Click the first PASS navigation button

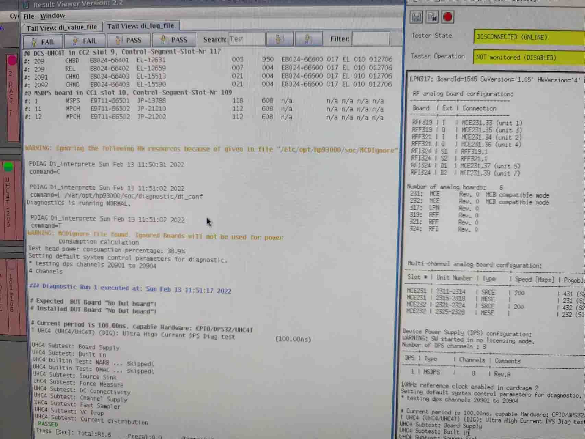click(129, 40)
